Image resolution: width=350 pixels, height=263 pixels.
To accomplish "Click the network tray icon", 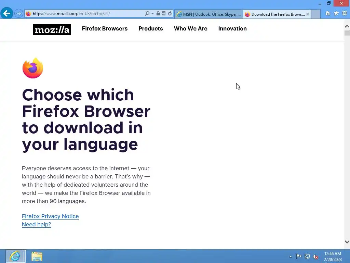I will [x=307, y=256].
